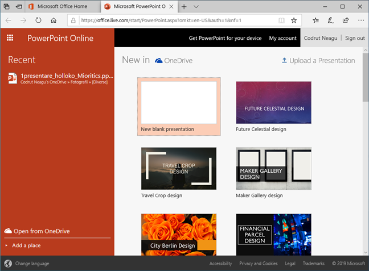Open reading view in address bar
Image resolution: width=369 pixels, height=271 pixels.
tap(281, 20)
